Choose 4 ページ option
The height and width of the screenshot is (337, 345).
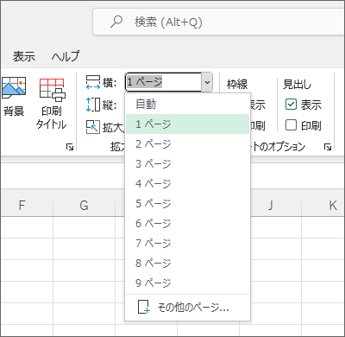click(188, 183)
